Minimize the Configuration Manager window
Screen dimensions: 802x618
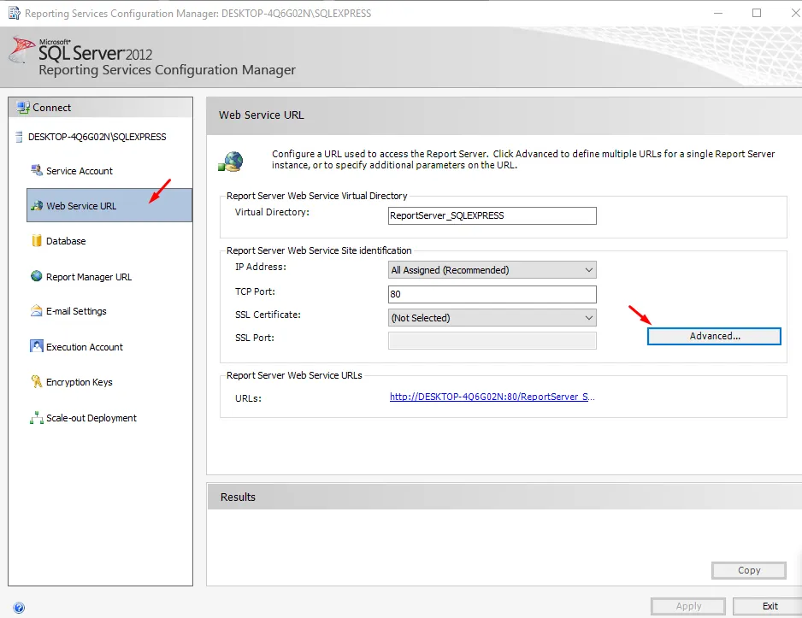[x=718, y=13]
